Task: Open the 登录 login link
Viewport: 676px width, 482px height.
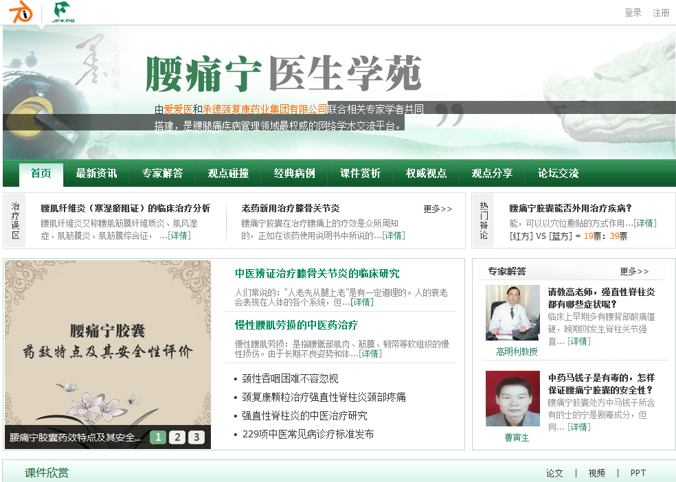Action: coord(633,12)
